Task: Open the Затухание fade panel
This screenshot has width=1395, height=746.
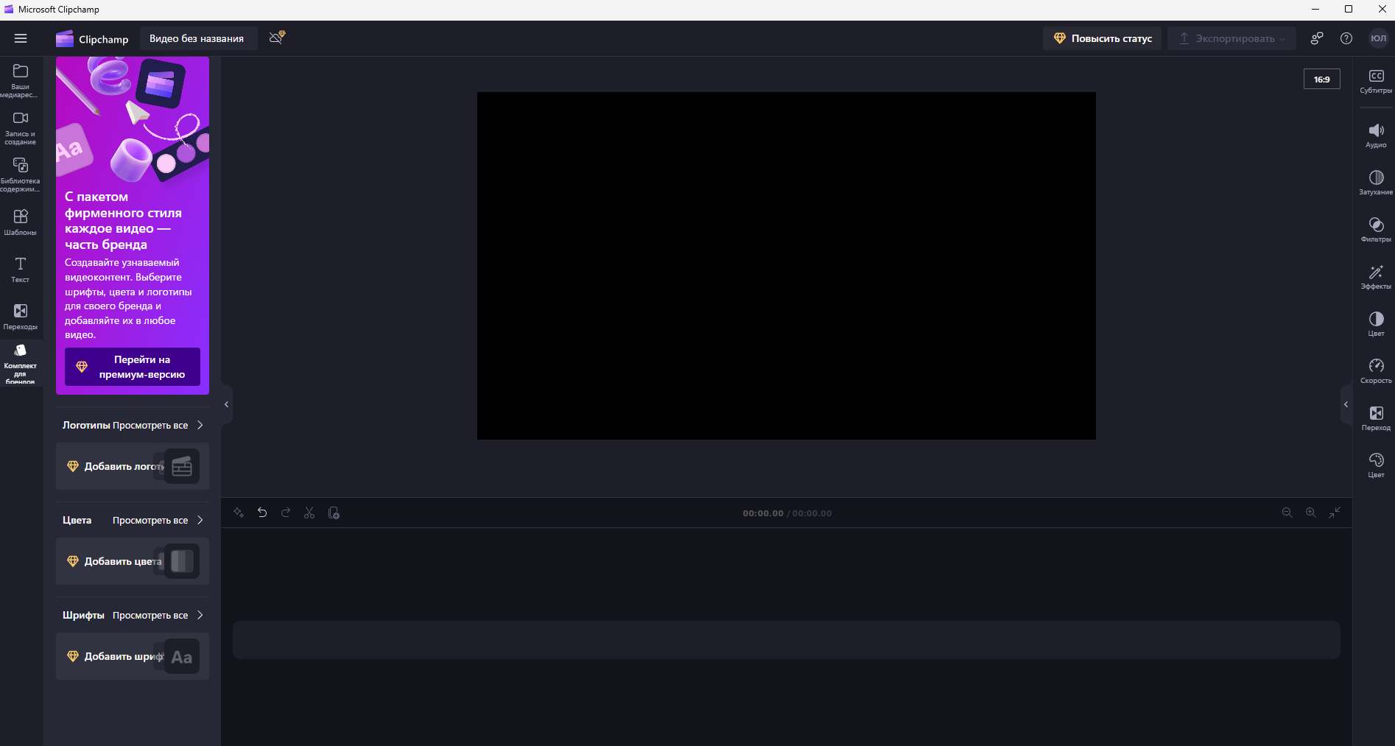Action: 1376,183
